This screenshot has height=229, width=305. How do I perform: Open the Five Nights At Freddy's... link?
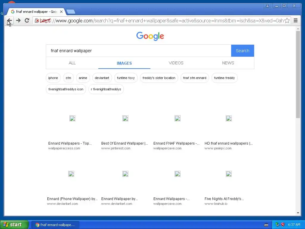click(224, 199)
